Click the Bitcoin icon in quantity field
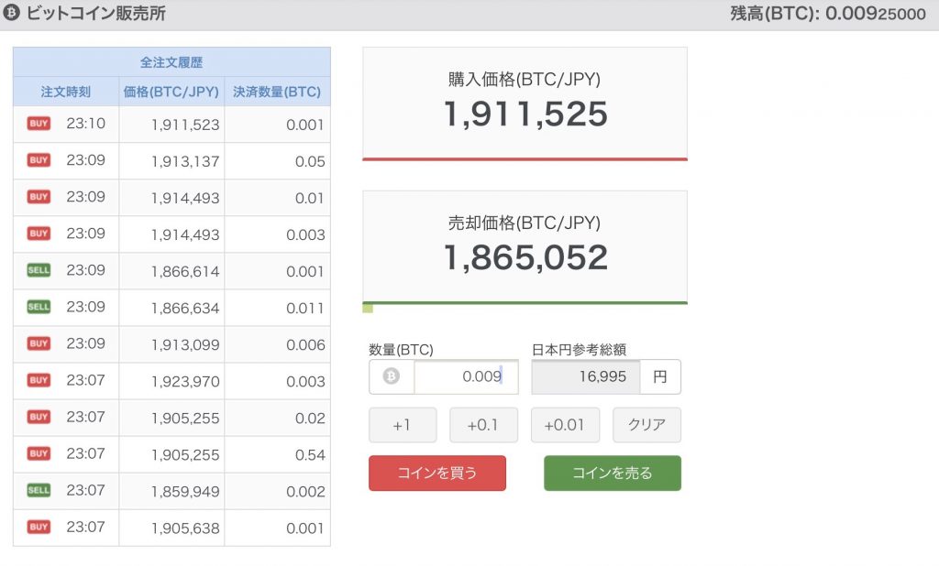 (391, 376)
